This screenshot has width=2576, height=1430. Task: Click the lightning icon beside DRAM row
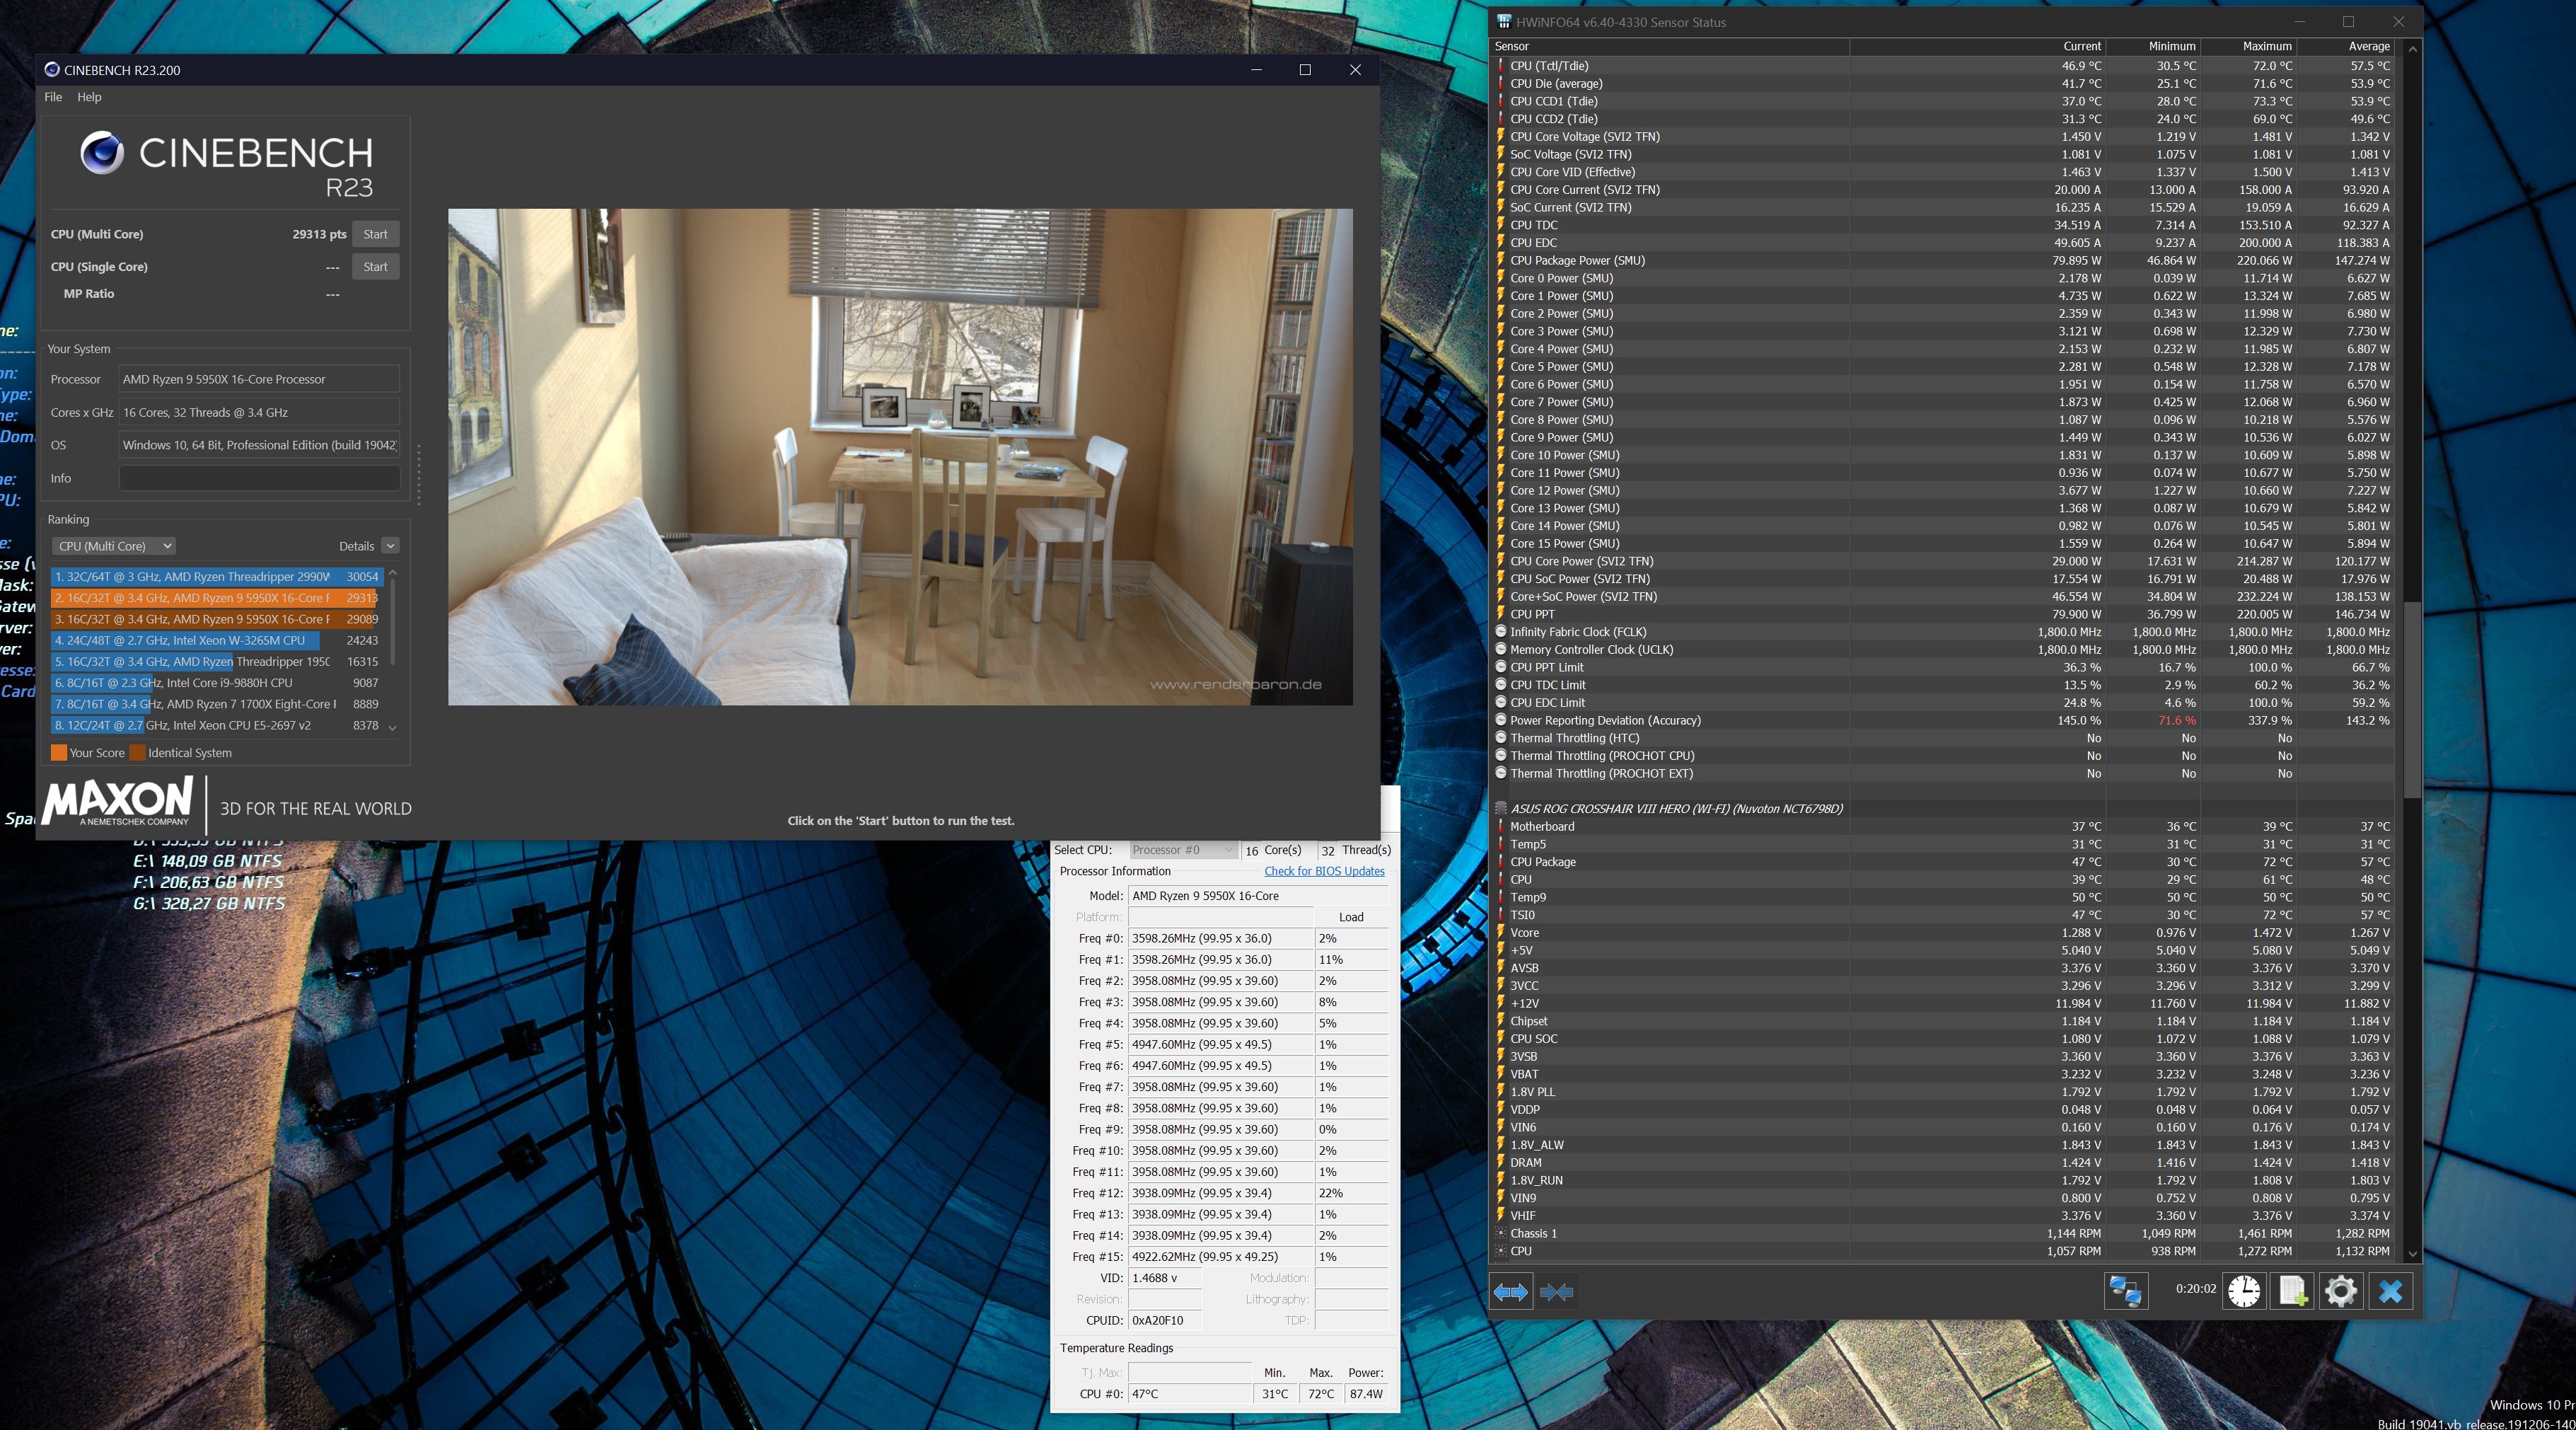(1500, 1163)
